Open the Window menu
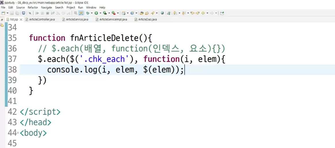The width and height of the screenshot is (335, 148). (x=91, y=7)
